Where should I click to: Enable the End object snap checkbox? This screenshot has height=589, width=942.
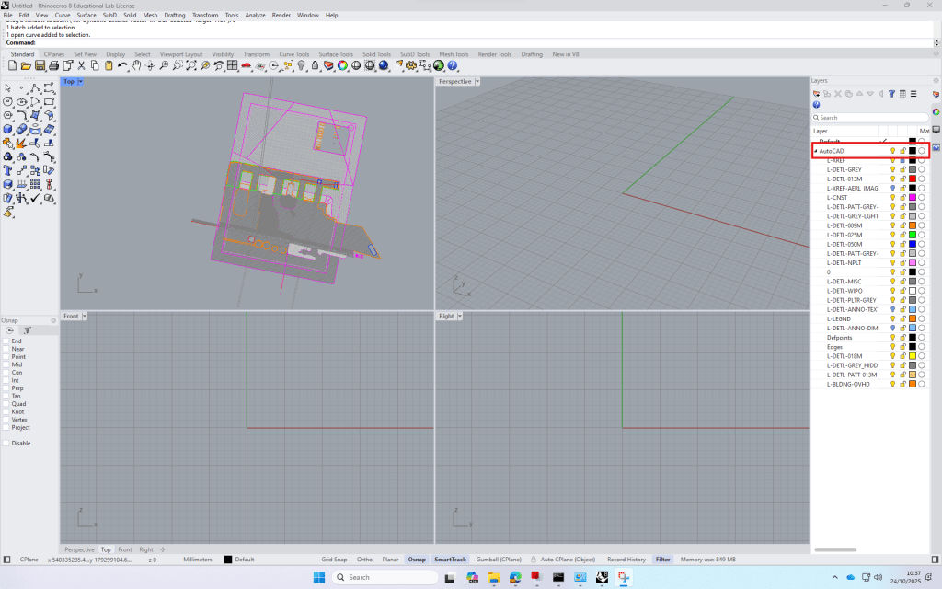click(x=6, y=341)
